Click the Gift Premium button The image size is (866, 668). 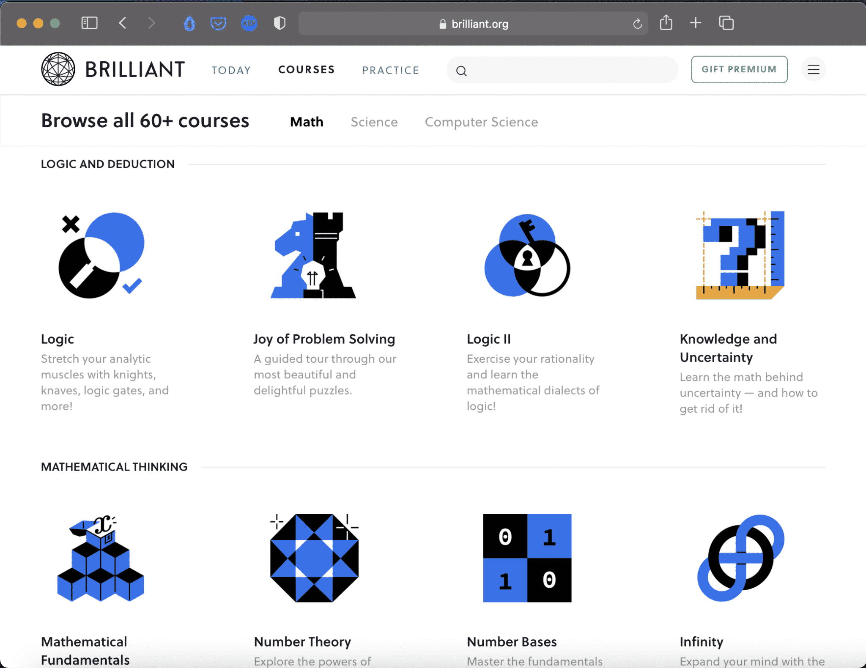pos(739,69)
